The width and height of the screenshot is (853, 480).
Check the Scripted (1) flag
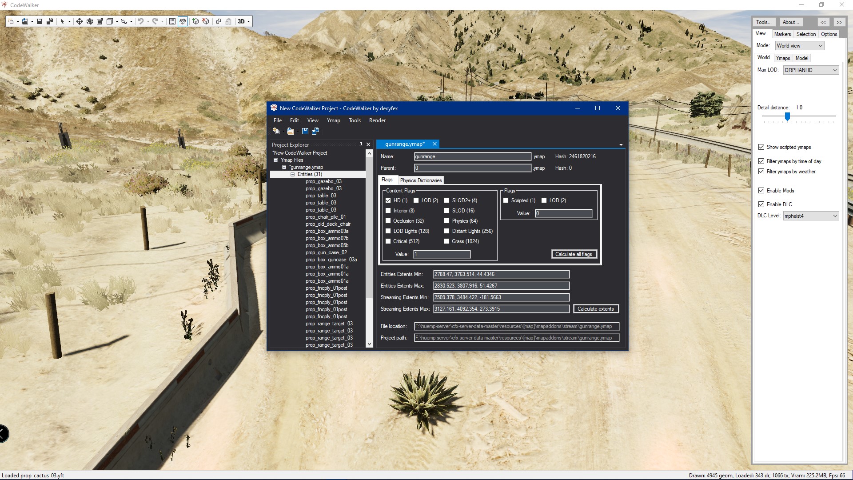coord(506,200)
